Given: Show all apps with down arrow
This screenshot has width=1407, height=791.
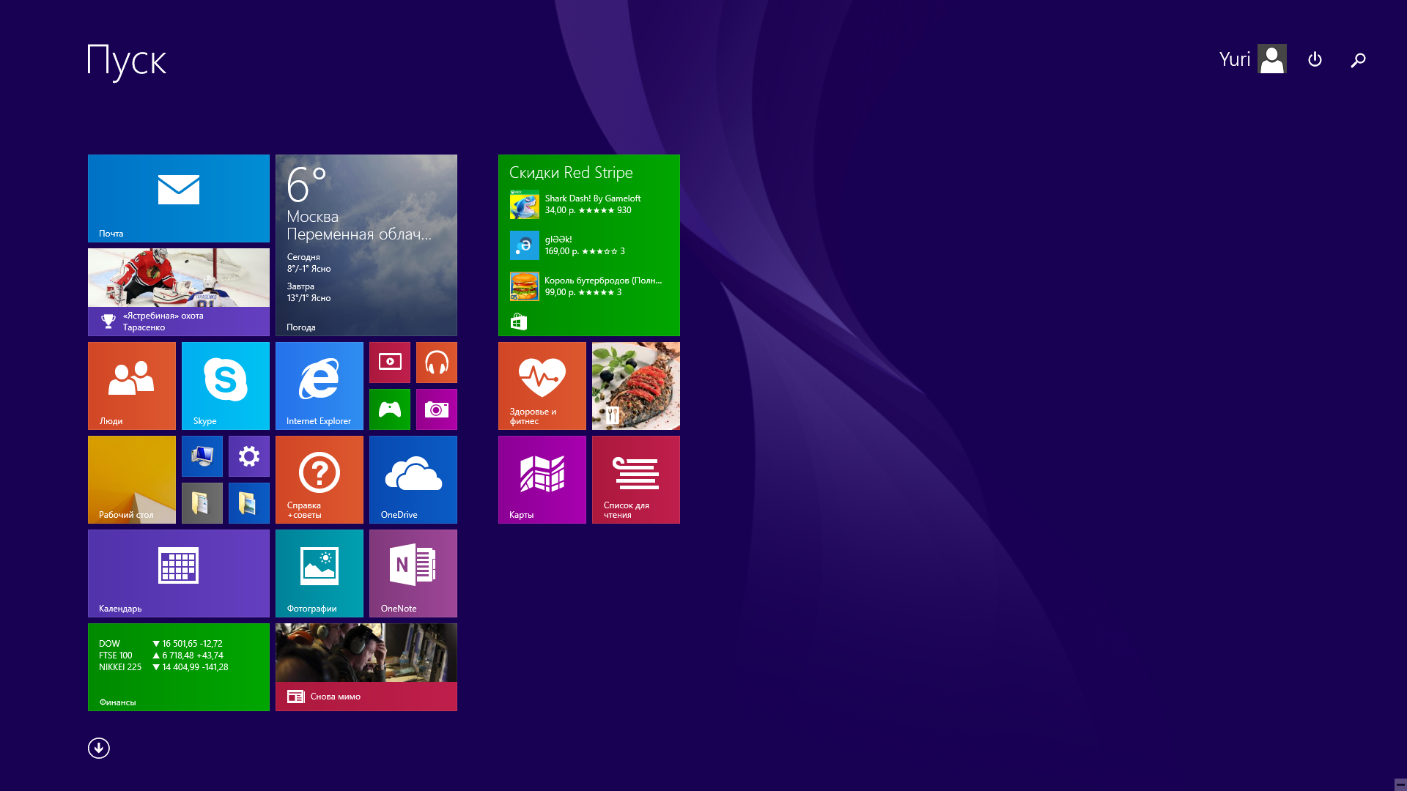Looking at the screenshot, I should pyautogui.click(x=99, y=748).
